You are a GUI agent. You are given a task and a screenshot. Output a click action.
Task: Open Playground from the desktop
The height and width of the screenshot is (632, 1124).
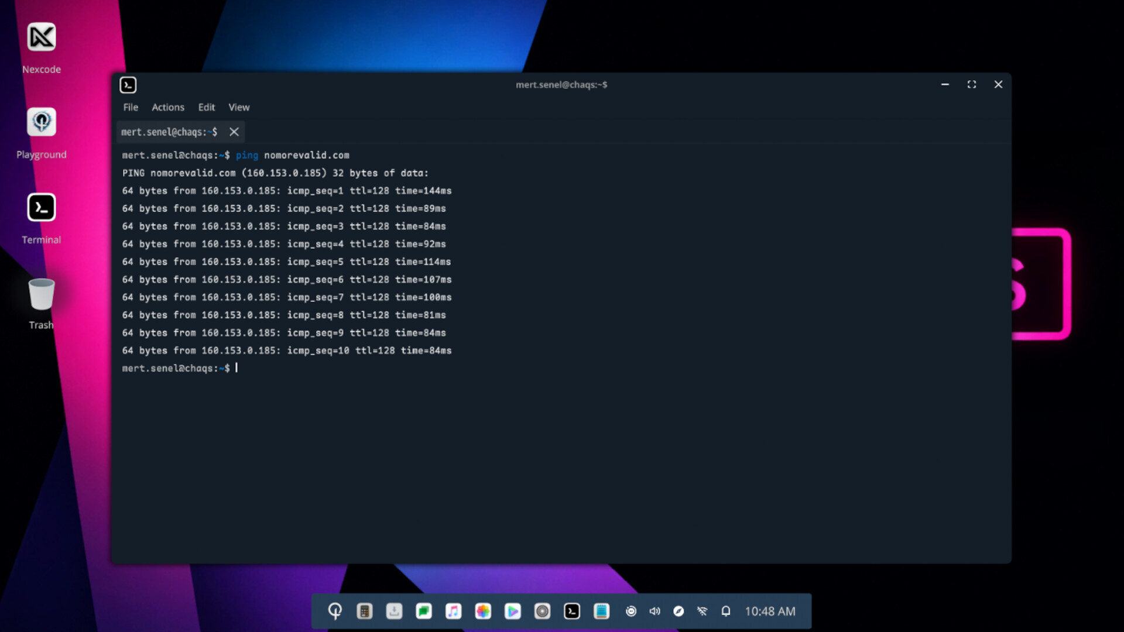[x=41, y=122]
